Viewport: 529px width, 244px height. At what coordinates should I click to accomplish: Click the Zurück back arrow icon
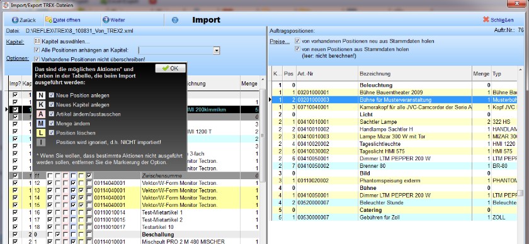click(x=15, y=20)
